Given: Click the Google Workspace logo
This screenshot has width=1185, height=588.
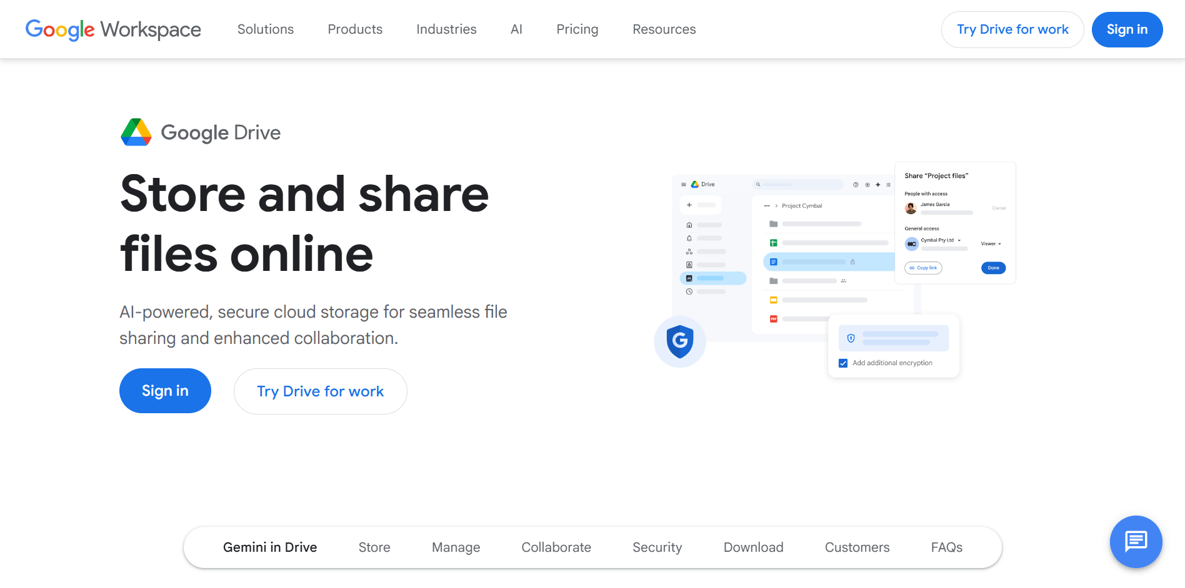Looking at the screenshot, I should click(x=113, y=29).
